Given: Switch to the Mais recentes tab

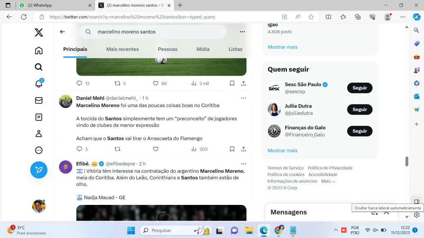Looking at the screenshot, I should pyautogui.click(x=123, y=49).
